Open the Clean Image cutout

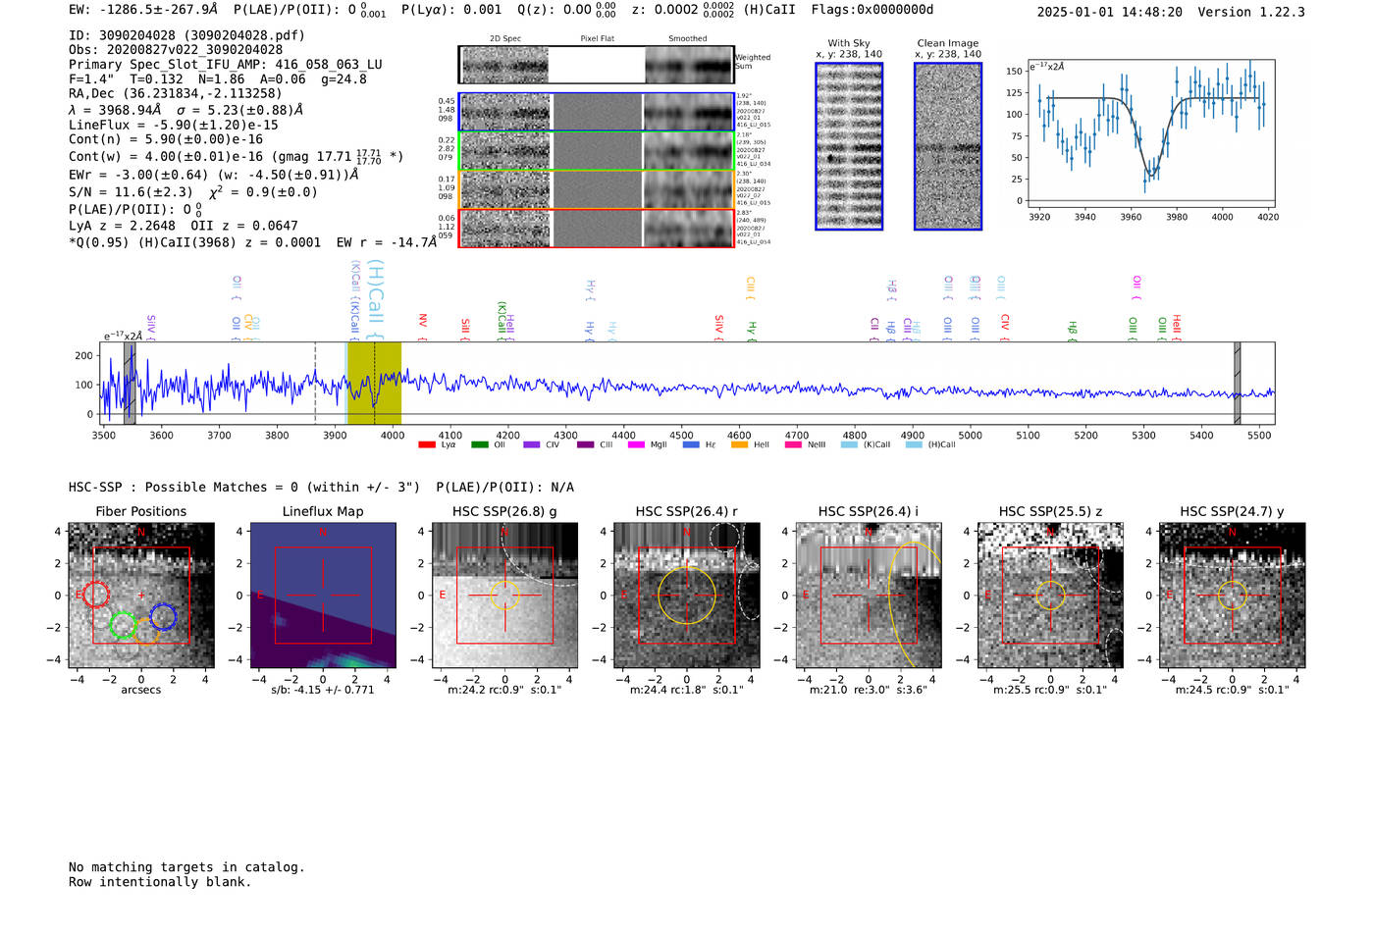coord(948,146)
